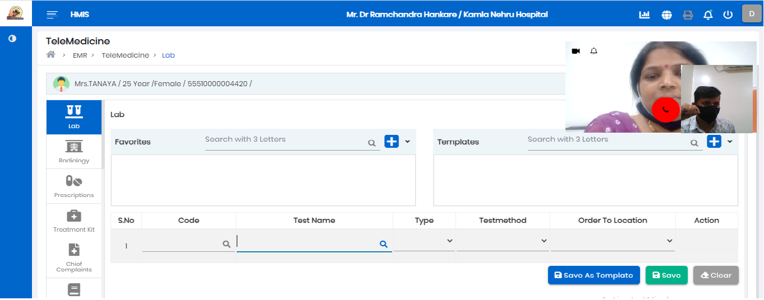Click the power logout icon
764x300 pixels.
tap(728, 15)
